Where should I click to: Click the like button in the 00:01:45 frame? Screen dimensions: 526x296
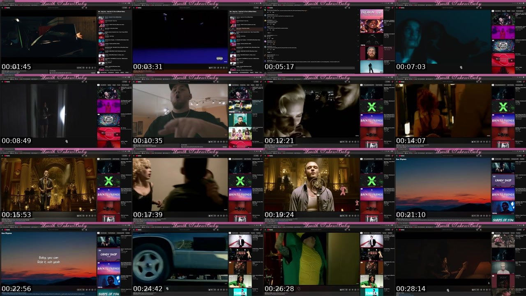79,67
